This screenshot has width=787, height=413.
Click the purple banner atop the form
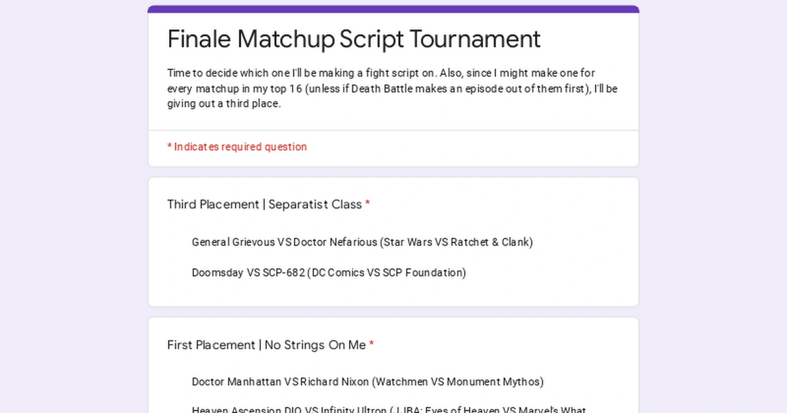pos(393,8)
